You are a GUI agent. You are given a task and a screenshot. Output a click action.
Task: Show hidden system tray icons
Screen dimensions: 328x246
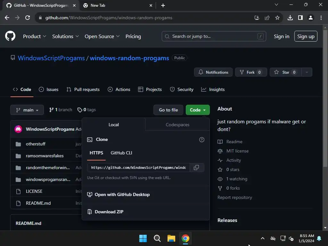pos(263,238)
